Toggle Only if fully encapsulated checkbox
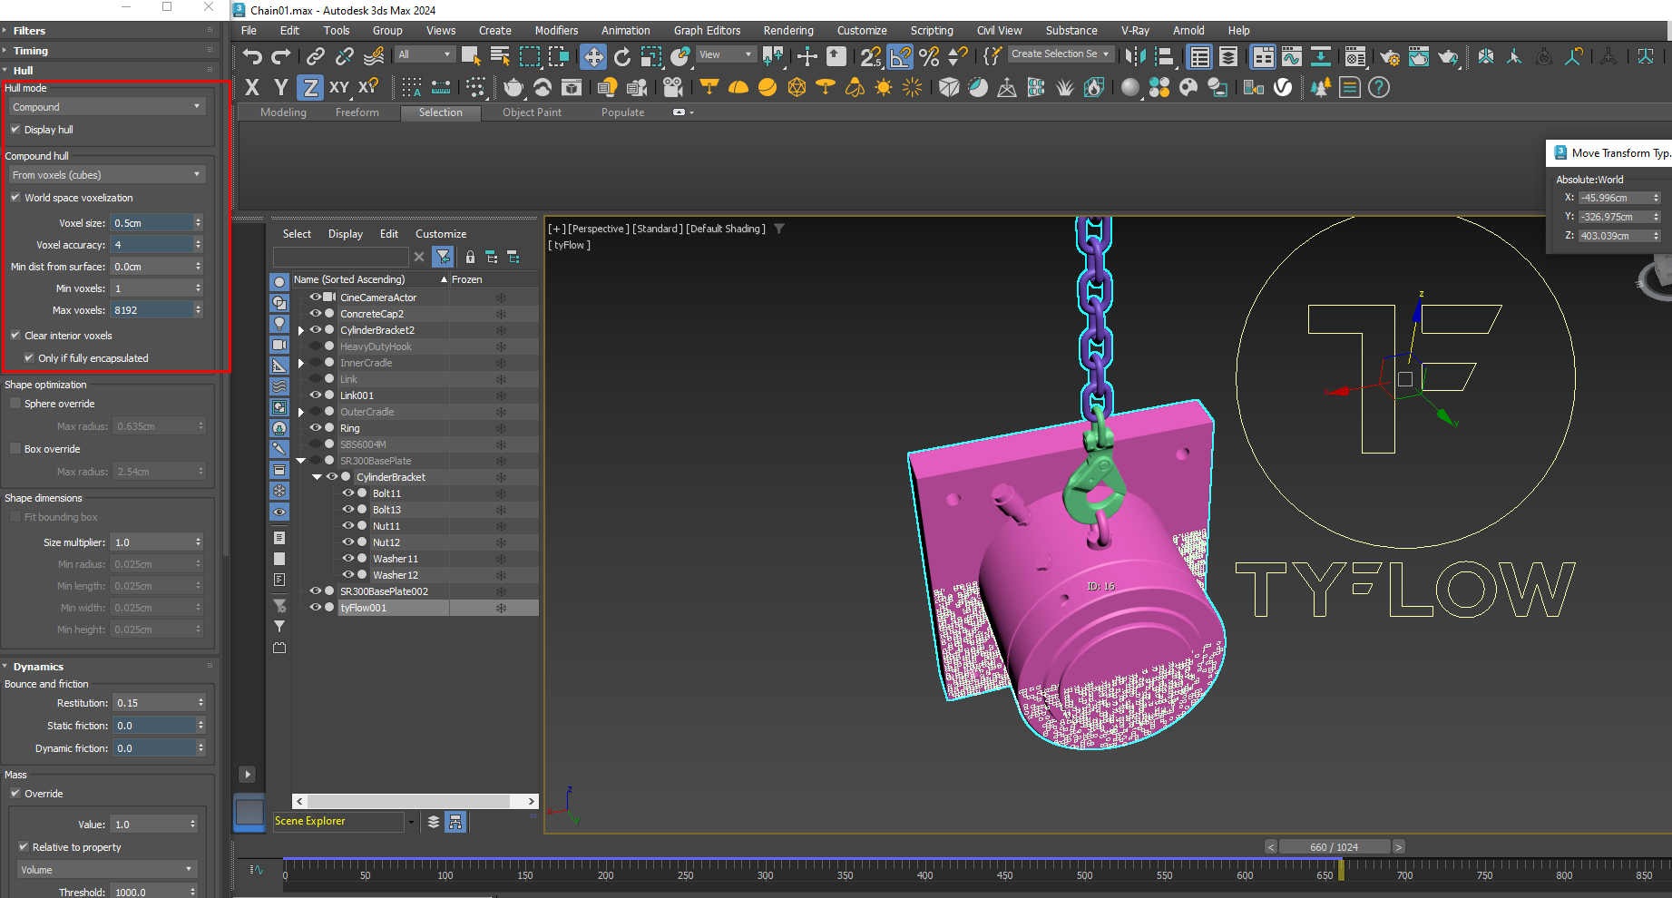This screenshot has width=1672, height=898. pyautogui.click(x=29, y=358)
